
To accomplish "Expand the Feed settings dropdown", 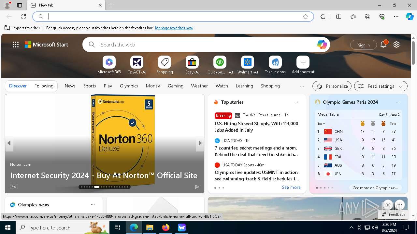I will pos(381,86).
